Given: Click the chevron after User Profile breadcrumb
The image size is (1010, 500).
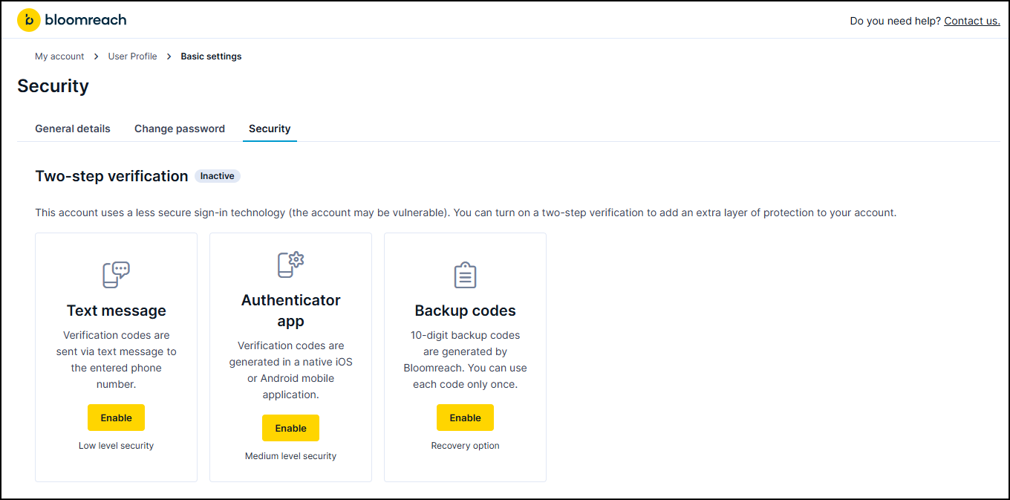Looking at the screenshot, I should tap(169, 56).
